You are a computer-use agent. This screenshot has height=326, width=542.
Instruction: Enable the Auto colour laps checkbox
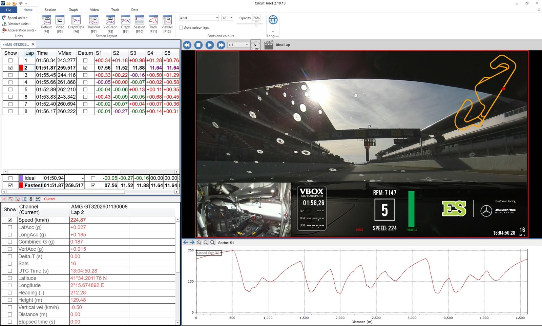click(x=181, y=28)
